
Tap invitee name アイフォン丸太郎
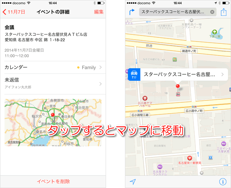[18, 87]
